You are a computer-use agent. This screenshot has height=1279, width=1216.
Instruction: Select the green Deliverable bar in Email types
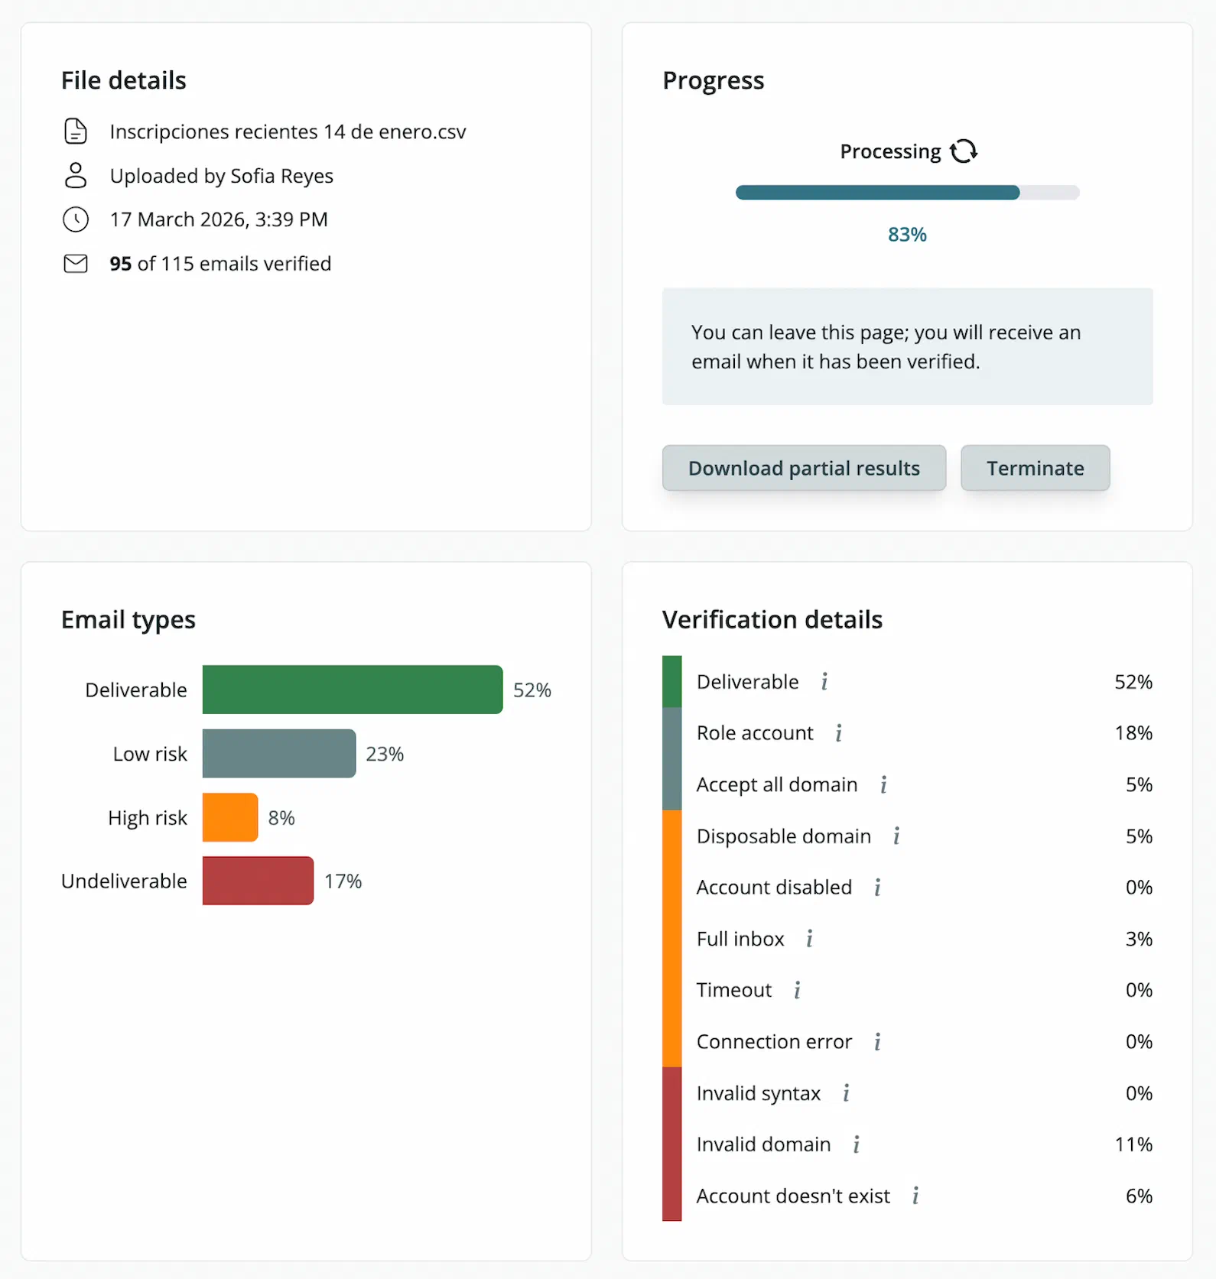pos(352,689)
